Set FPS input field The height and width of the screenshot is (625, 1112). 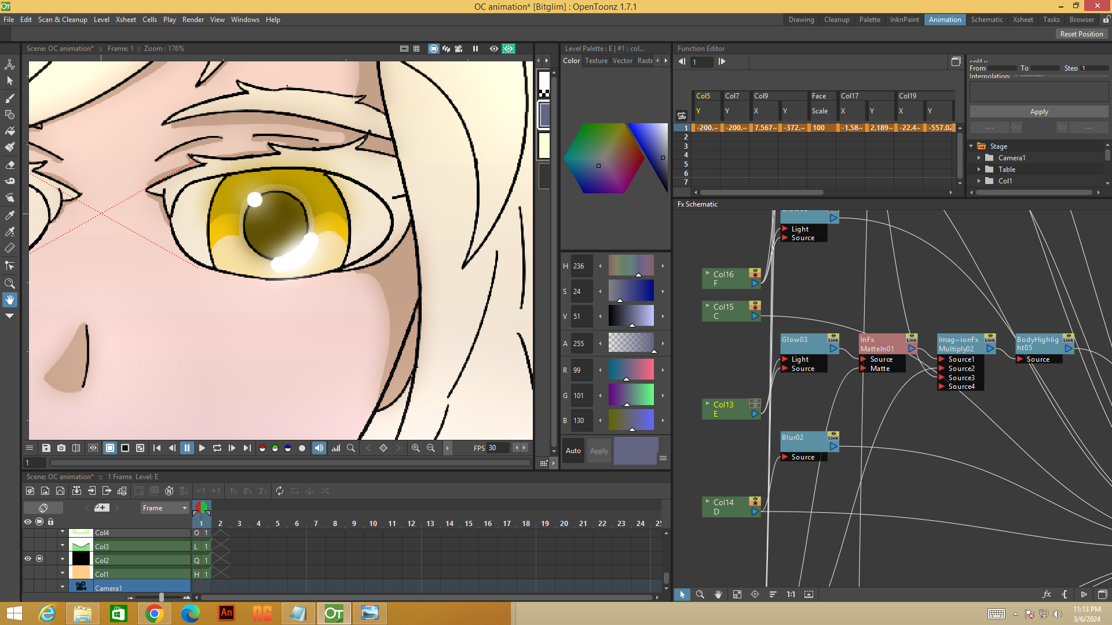tap(499, 448)
